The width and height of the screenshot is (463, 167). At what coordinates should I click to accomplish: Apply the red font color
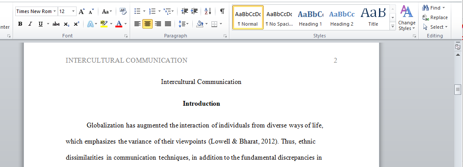[119, 24]
